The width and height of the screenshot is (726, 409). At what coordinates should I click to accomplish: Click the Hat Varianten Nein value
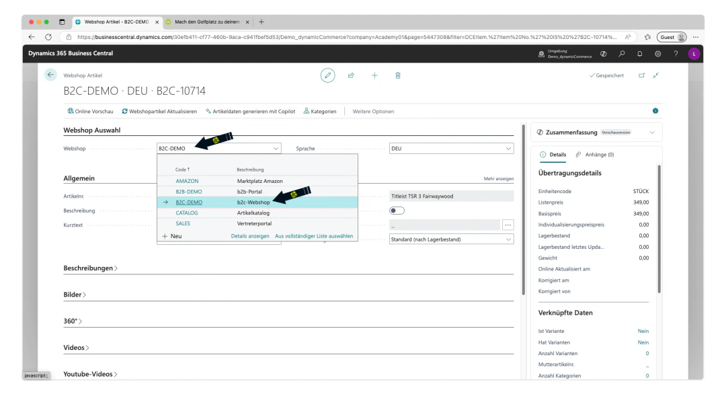[x=643, y=342]
